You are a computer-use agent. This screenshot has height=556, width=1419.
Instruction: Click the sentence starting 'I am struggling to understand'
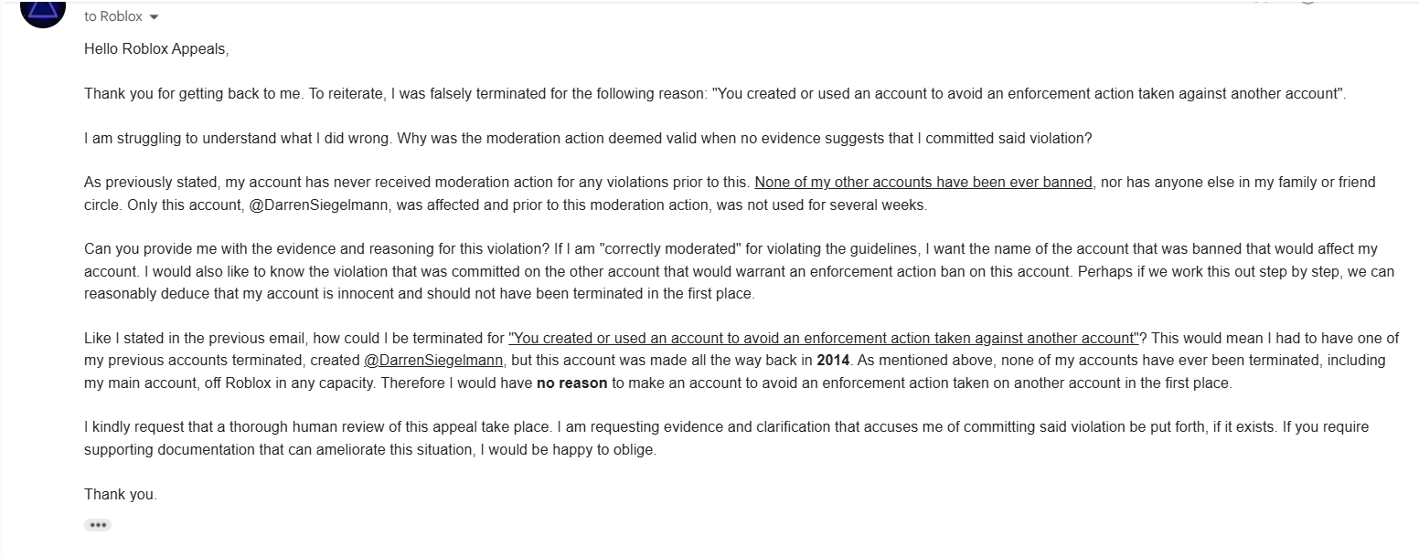(x=588, y=138)
